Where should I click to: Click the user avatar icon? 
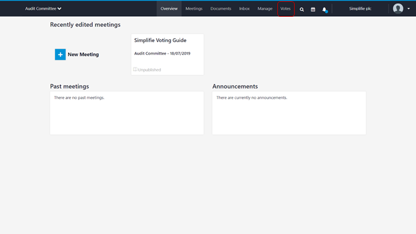click(x=398, y=9)
